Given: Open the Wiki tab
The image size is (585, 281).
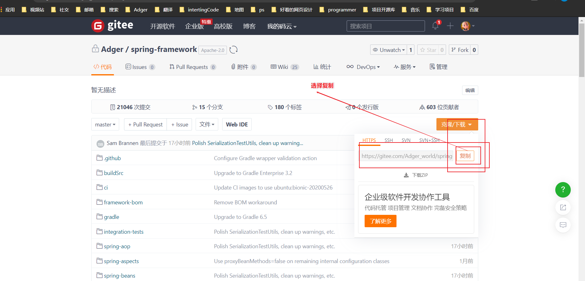Looking at the screenshot, I should (285, 67).
